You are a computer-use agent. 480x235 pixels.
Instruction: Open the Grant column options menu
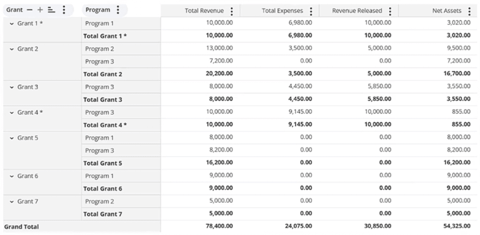pos(64,10)
